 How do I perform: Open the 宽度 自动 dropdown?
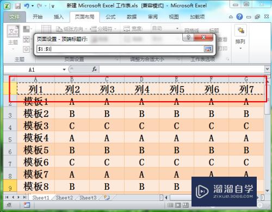coord(177,28)
